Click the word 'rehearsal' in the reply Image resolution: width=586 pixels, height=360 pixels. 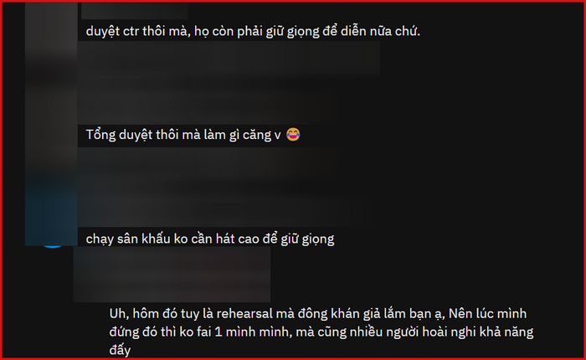[244, 314]
